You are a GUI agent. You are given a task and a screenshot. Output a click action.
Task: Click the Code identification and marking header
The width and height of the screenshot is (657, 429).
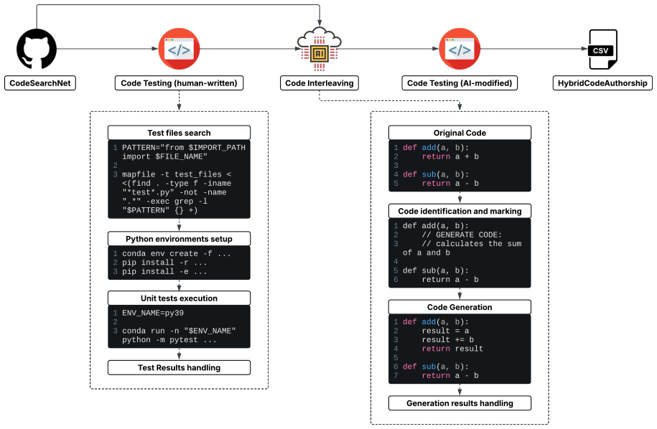point(460,211)
